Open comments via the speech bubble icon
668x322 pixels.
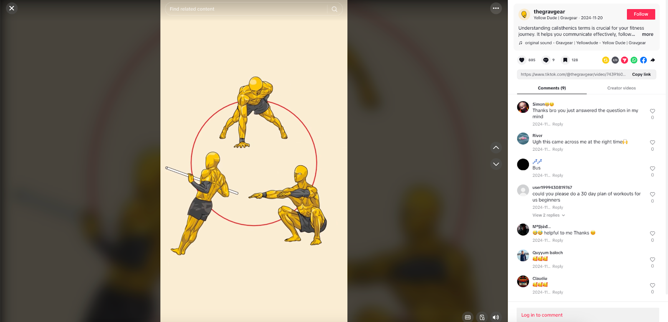pos(546,60)
